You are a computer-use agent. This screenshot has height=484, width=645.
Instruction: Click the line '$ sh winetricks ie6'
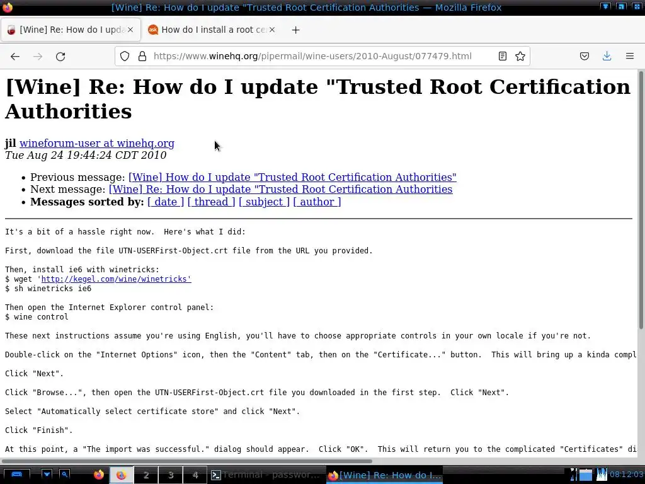pos(48,289)
